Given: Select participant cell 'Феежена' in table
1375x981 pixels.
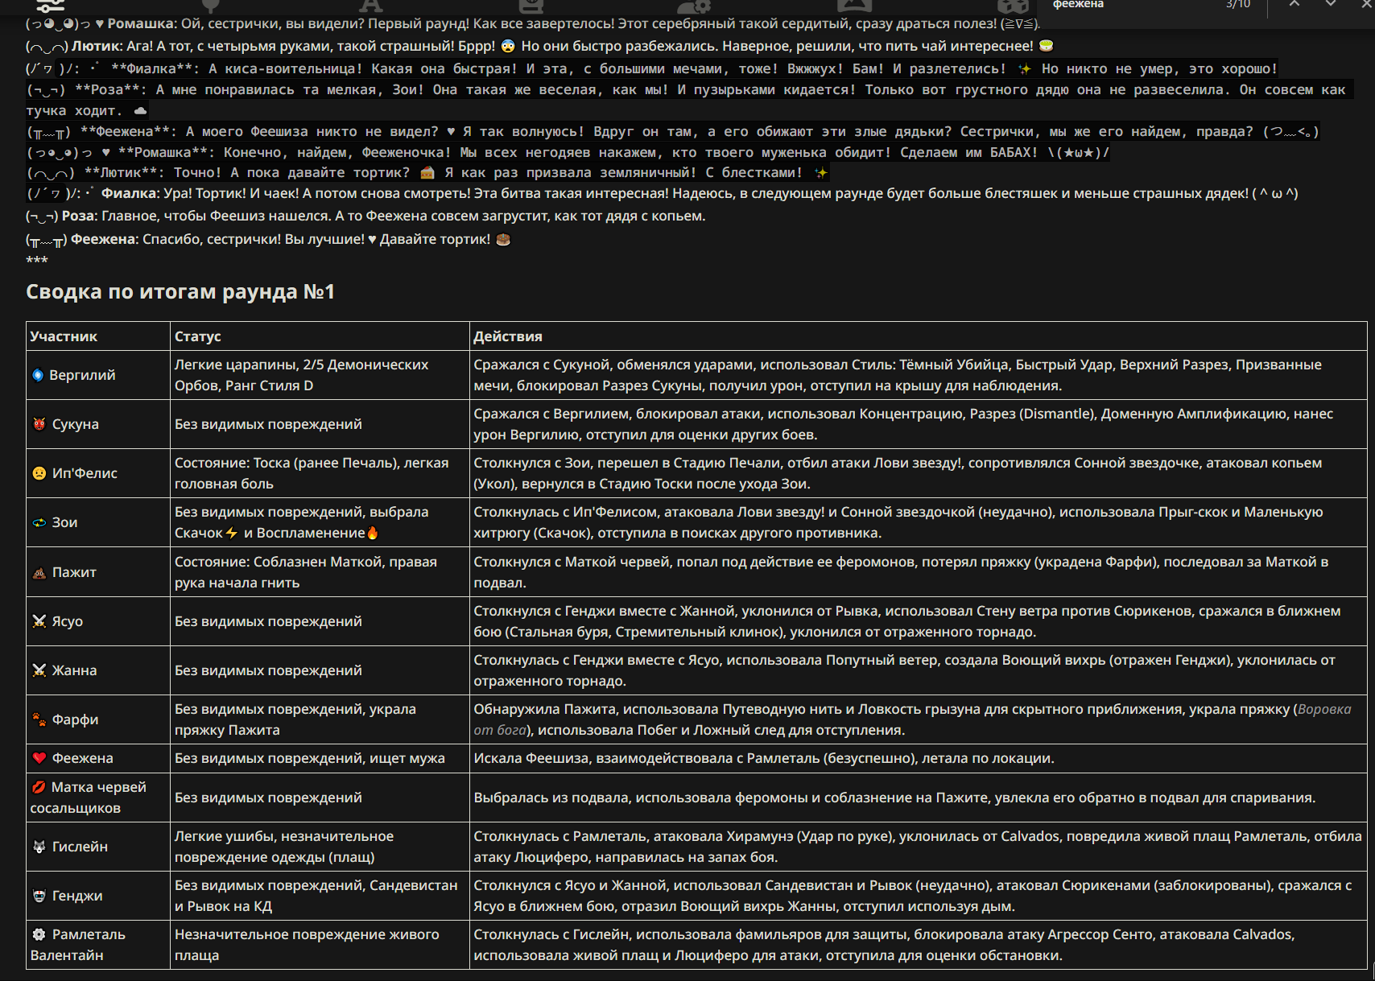Looking at the screenshot, I should [98, 758].
